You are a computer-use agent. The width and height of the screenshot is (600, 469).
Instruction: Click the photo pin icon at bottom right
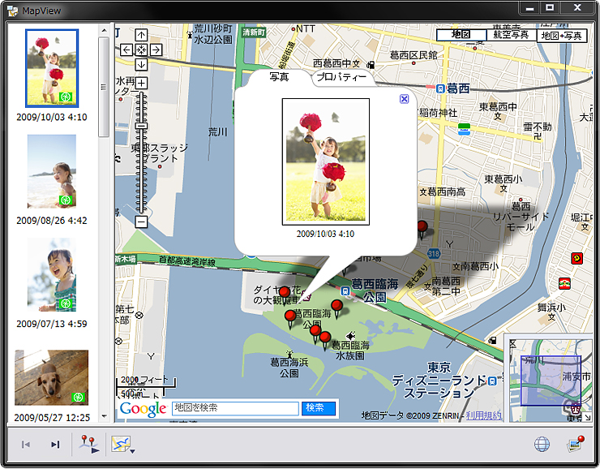576,444
